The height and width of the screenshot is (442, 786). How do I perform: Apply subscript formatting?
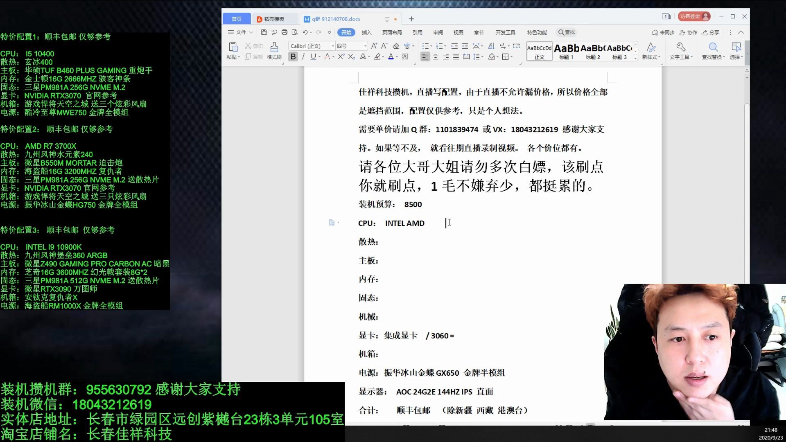coord(351,56)
